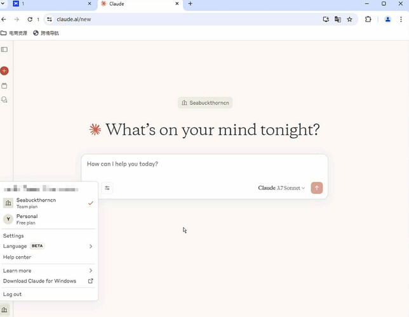Image resolution: width=409 pixels, height=317 pixels.
Task: Close the Claude browser tab
Action: click(177, 4)
